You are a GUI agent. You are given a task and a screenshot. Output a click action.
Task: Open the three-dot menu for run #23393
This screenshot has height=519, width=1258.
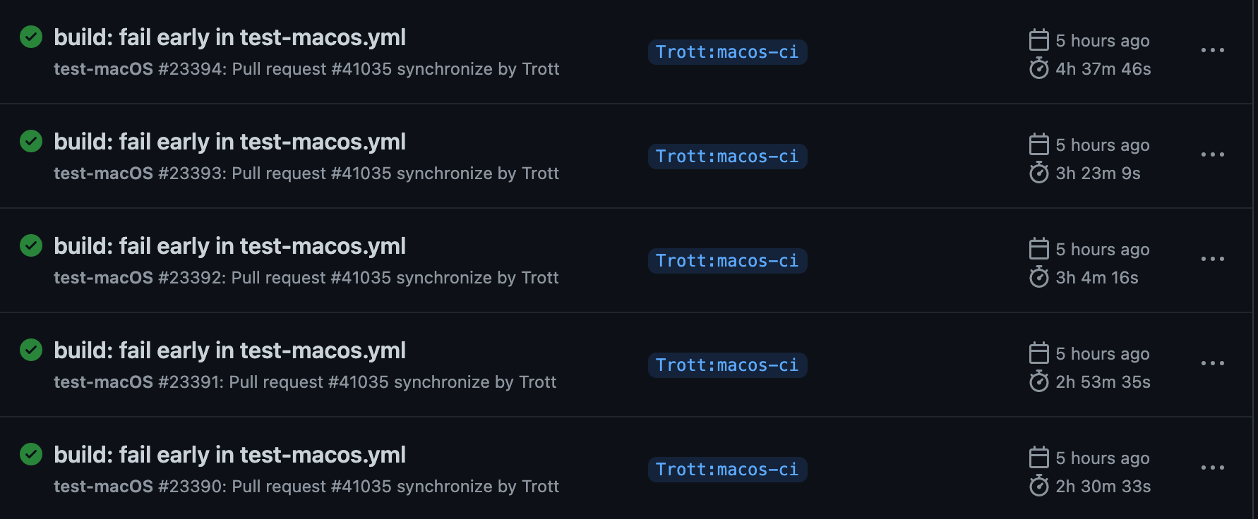(1212, 154)
